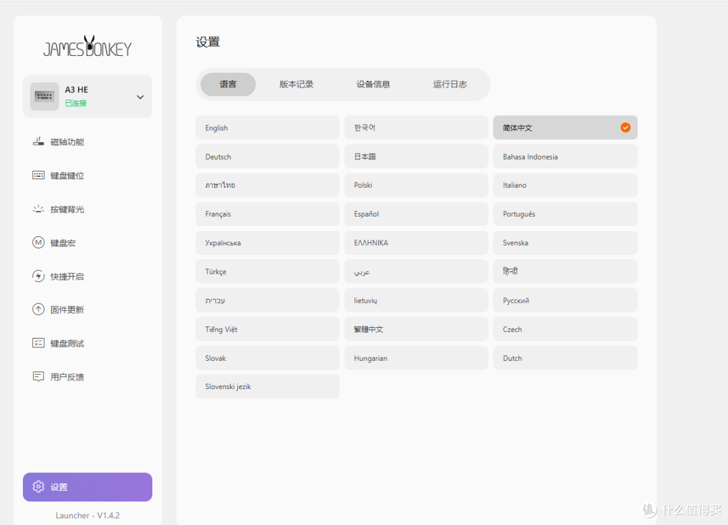The image size is (728, 525).
Task: Choose Українська language option
Action: coord(268,242)
